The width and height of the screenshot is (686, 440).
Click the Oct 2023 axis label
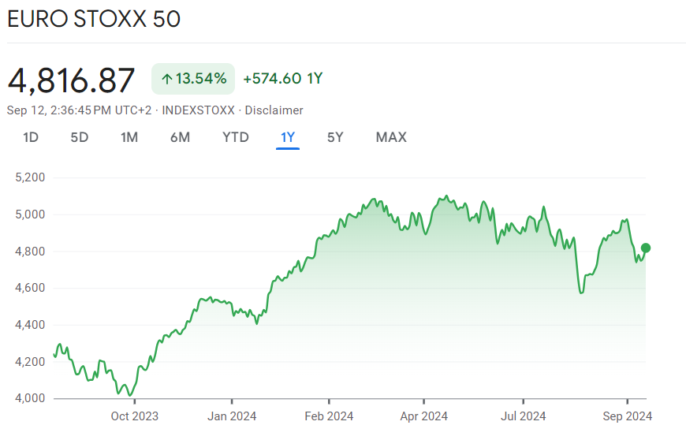pyautogui.click(x=134, y=416)
